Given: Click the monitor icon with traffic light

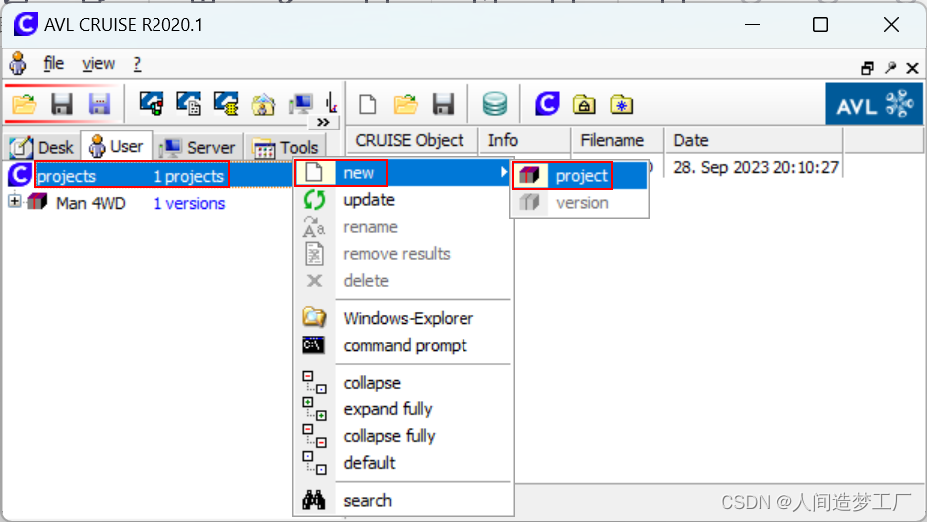Looking at the screenshot, I should point(152,104).
